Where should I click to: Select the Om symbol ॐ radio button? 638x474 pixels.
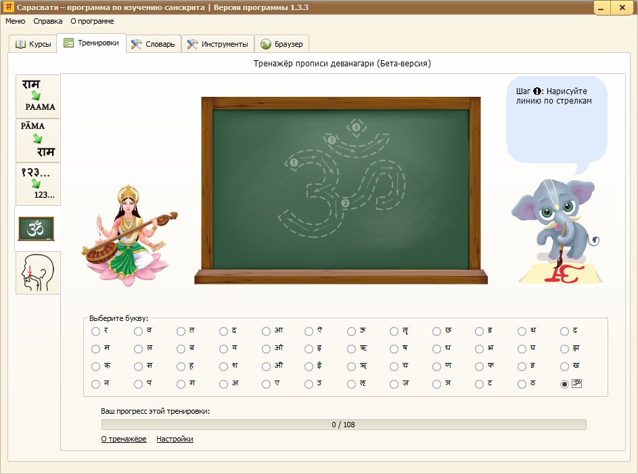coord(565,384)
